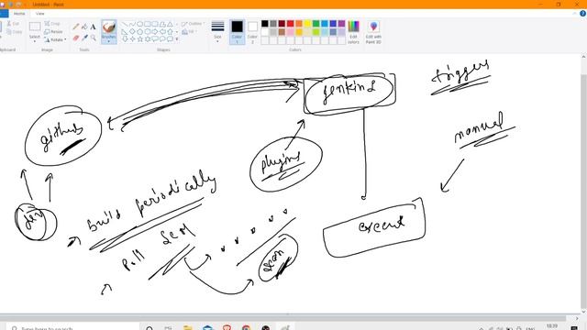The image size is (587, 330).
Task: Open Task View in the taskbar
Action: tap(168, 328)
